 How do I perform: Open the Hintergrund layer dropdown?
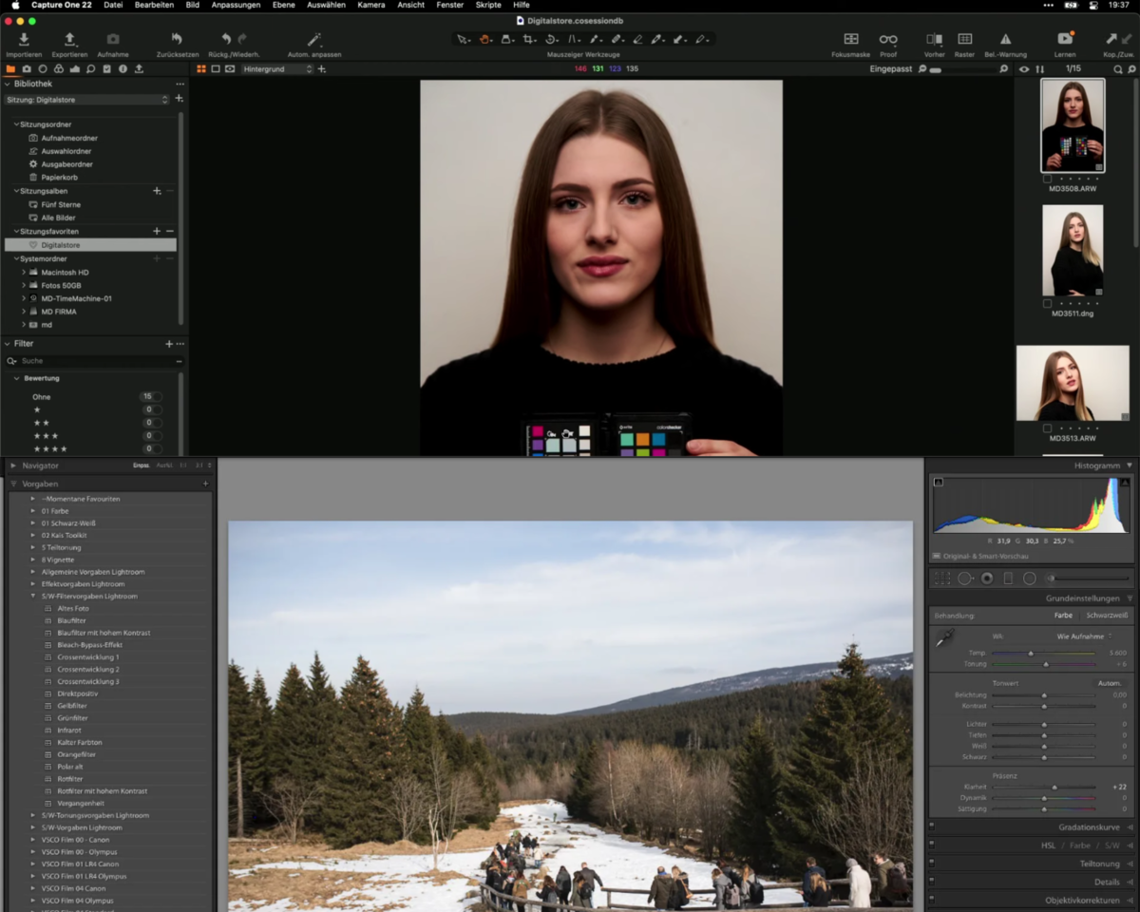[x=275, y=68]
